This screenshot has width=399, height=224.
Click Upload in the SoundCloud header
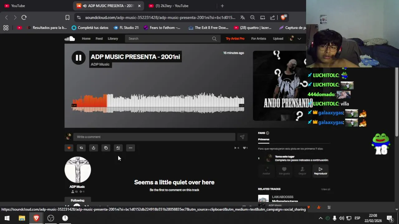pos(278,39)
